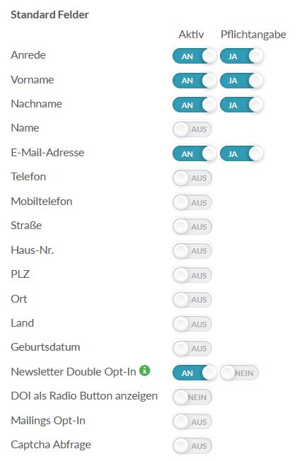This screenshot has height=461, width=297.
Task: Switch on Mailings Opt-In toggle
Action: click(x=192, y=421)
